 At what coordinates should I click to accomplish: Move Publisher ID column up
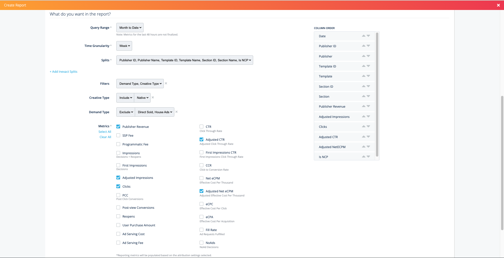pos(363,46)
